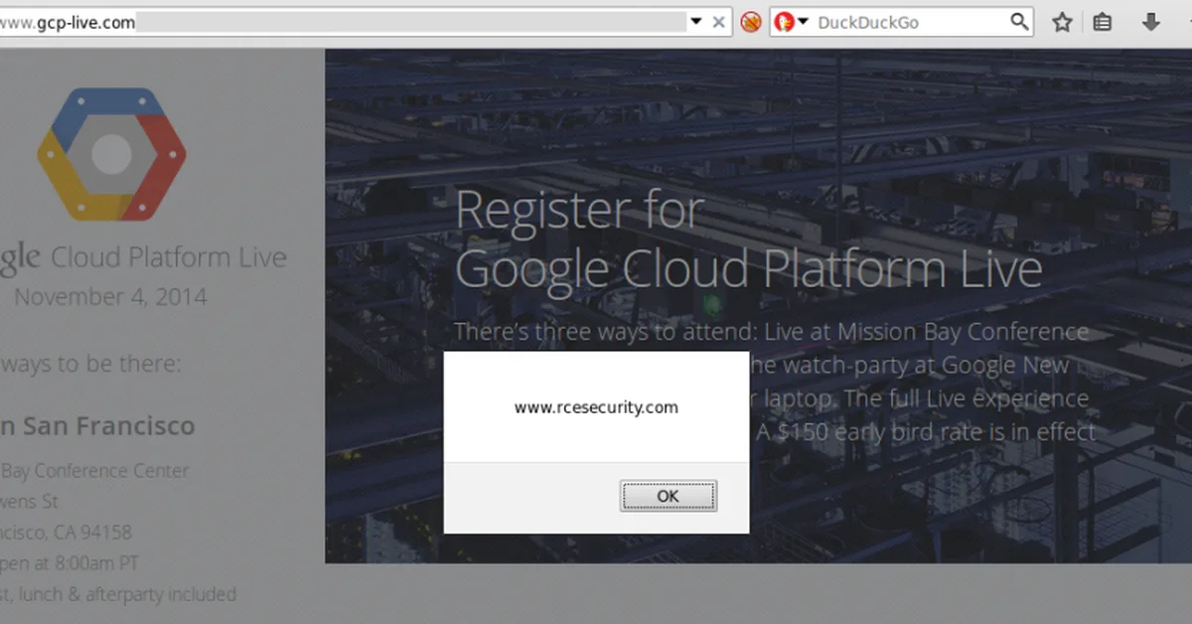Start a search with the magnifier icon
Viewport: 1192px width, 624px height.
click(1019, 21)
